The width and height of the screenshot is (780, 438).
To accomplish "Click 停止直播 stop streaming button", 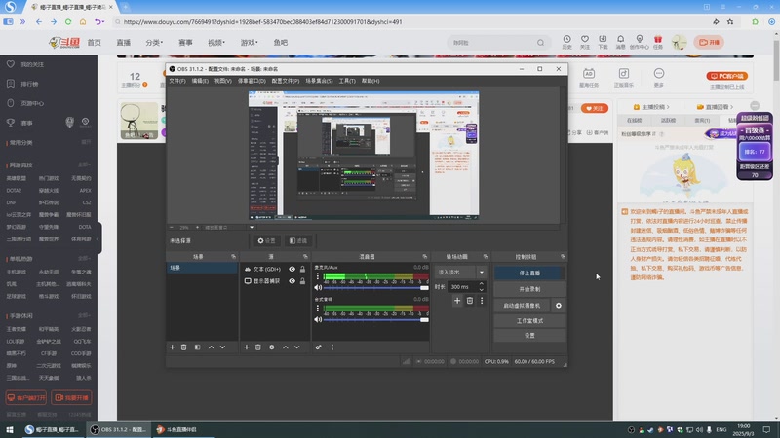I will 529,274.
